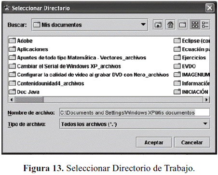Close the Seleccionar Directorio dialog
This screenshot has height=175, width=218.
(x=210, y=8)
